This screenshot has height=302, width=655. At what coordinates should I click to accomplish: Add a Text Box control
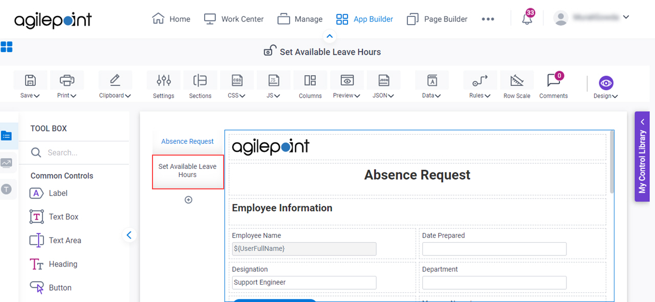pyautogui.click(x=54, y=217)
